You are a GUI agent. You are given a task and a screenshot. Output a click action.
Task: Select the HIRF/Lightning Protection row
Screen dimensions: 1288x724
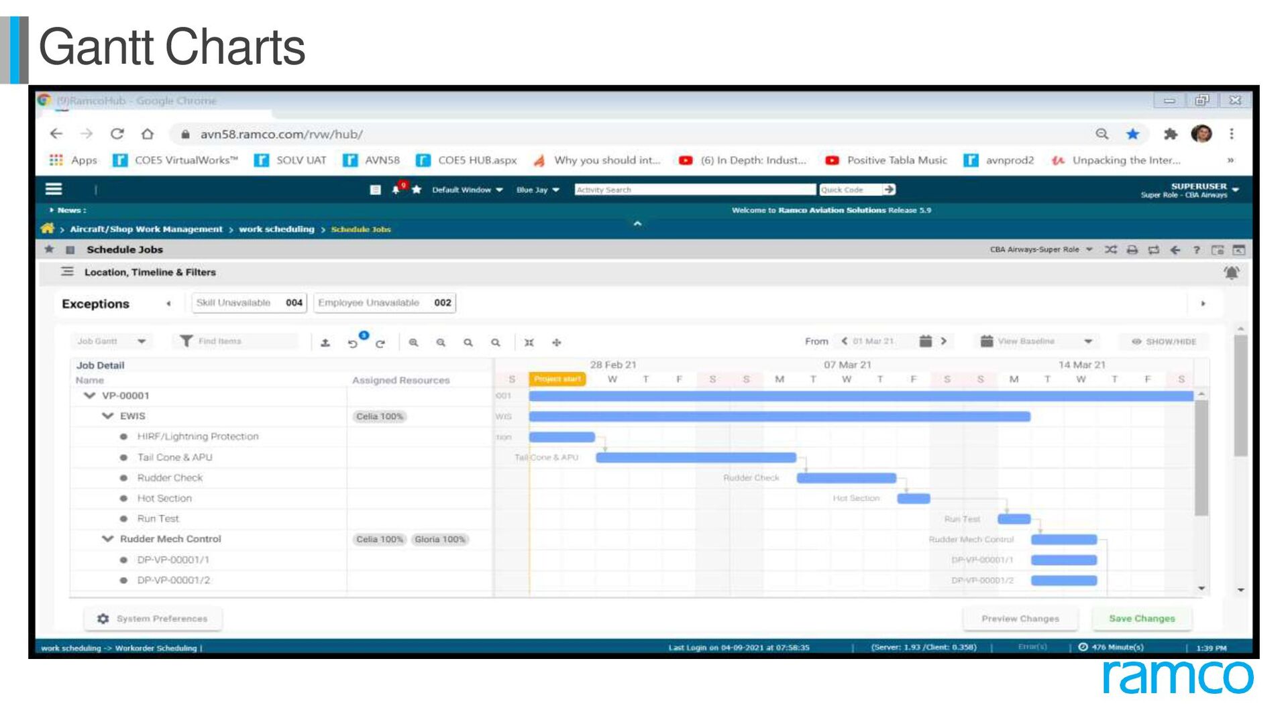tap(198, 436)
